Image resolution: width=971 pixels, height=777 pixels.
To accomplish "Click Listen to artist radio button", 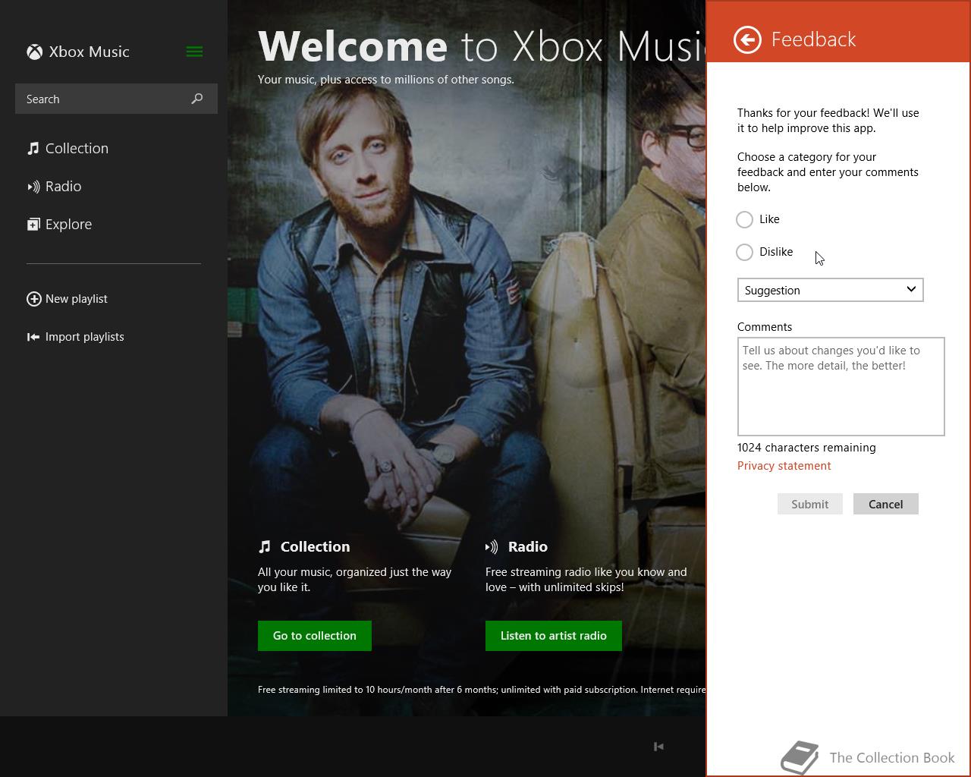I will click(x=554, y=636).
